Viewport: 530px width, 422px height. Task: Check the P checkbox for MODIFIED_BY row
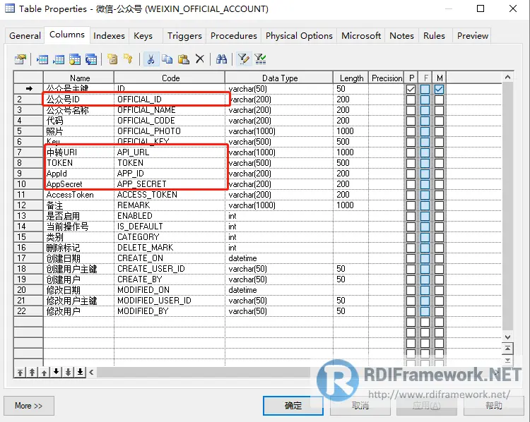[x=411, y=311]
